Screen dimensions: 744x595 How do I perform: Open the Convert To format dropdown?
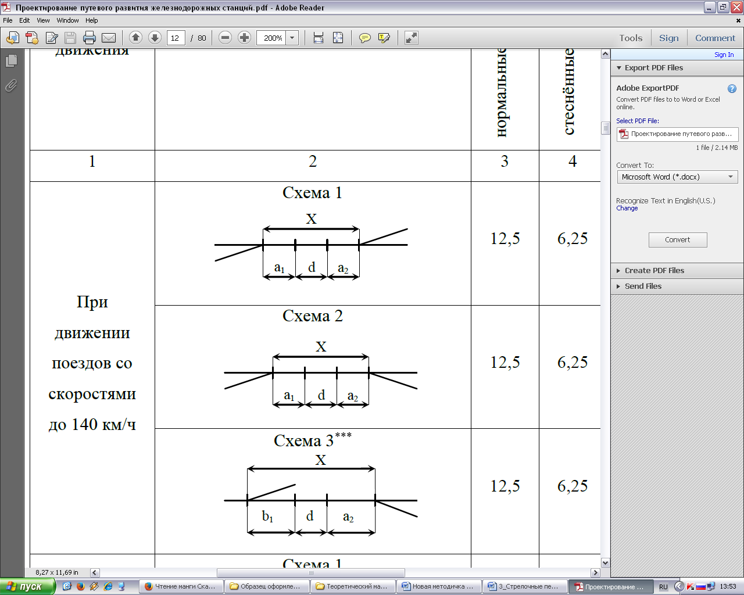[677, 177]
